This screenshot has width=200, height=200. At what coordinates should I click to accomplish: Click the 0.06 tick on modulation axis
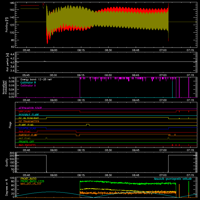(x=11, y=85)
